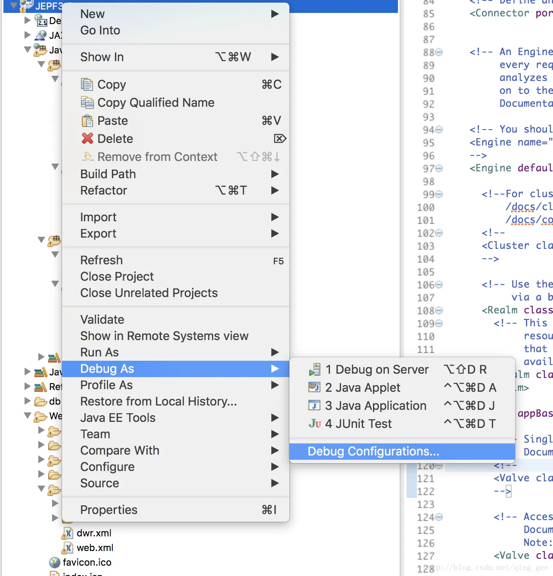Expand the JAX node in the project tree

28,34
